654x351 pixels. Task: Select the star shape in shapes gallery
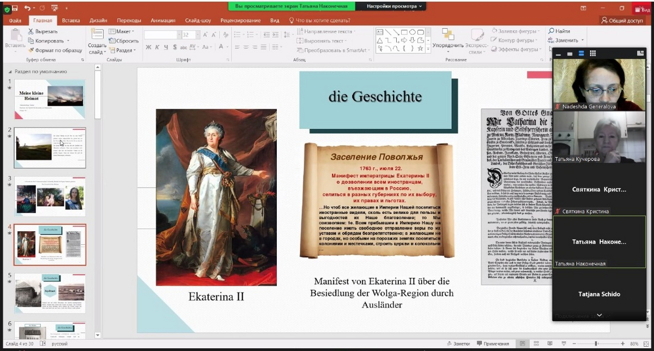tap(420, 48)
